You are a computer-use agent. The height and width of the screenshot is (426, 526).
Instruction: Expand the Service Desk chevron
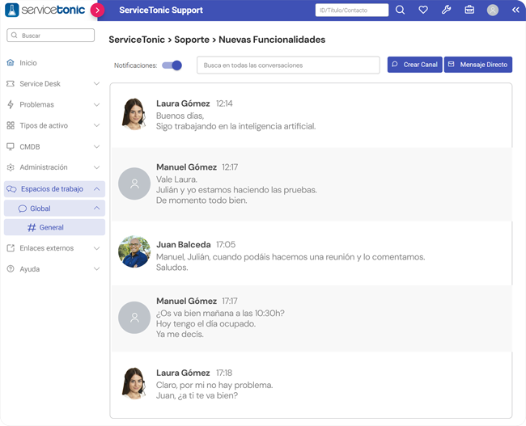tap(96, 83)
